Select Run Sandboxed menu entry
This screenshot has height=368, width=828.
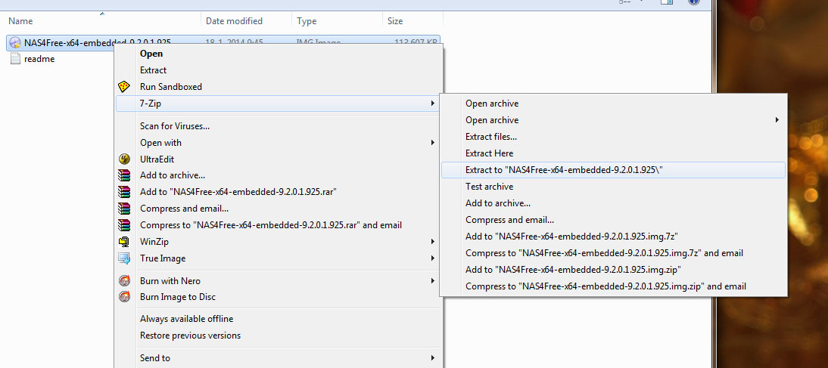(171, 87)
